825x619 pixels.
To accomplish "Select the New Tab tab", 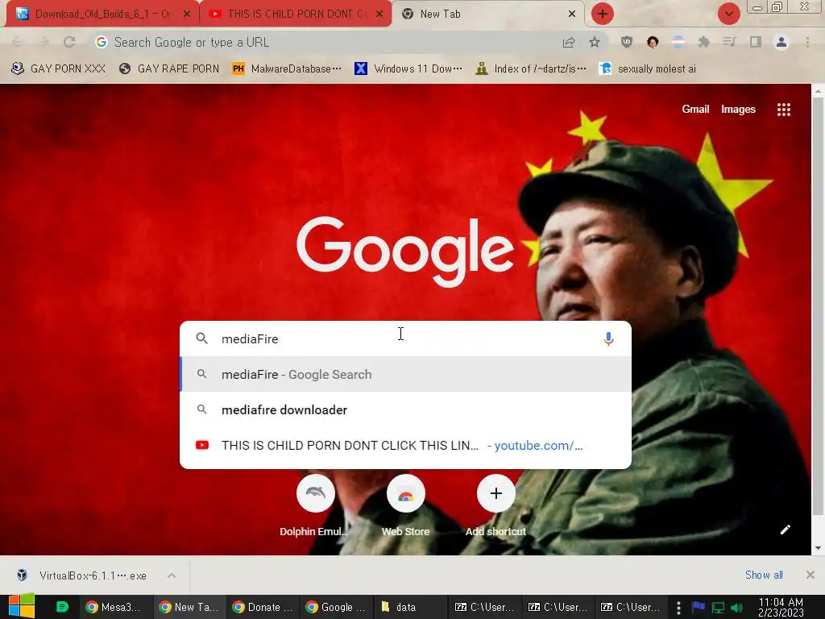I will click(487, 15).
